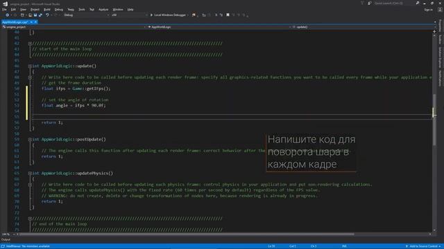The height and width of the screenshot is (249, 444).
Task: Click the bookmark toolbar icon
Action: click(228, 15)
